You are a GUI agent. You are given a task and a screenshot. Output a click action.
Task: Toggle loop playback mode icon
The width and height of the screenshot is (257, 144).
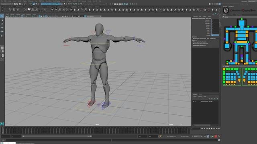[x=204, y=136]
